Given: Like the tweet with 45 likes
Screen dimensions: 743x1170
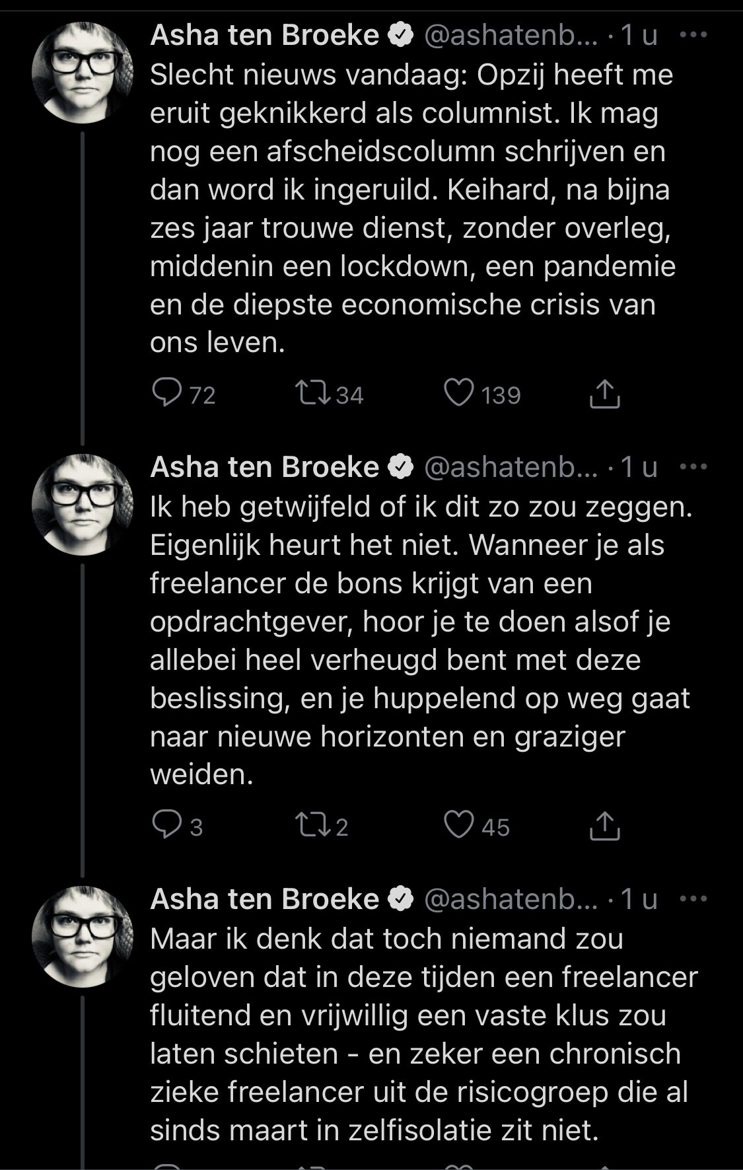Looking at the screenshot, I should pyautogui.click(x=458, y=826).
